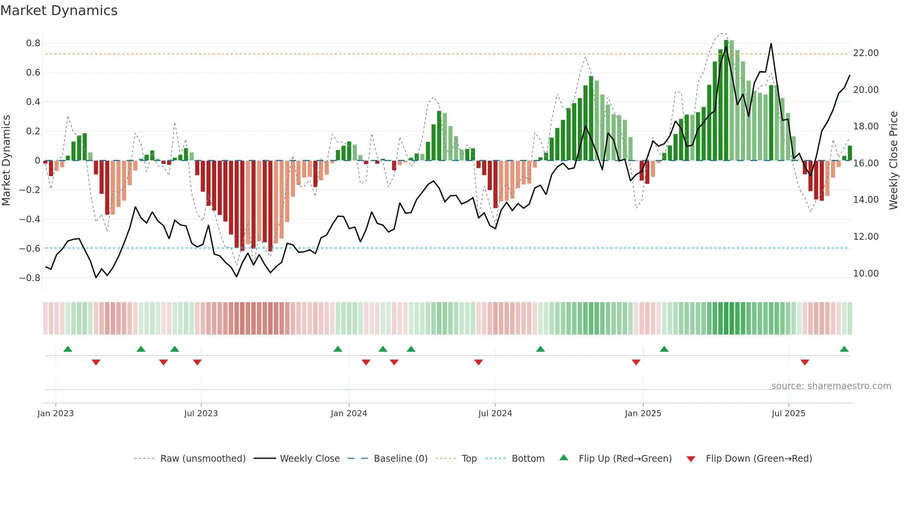Viewport: 904px width, 508px height.
Task: Click the red Flip Down triangle in the legend
Action: (691, 459)
